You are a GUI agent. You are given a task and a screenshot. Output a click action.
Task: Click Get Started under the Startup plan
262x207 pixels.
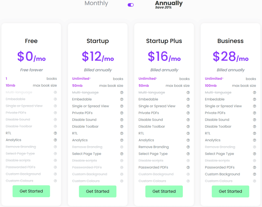click(x=97, y=191)
